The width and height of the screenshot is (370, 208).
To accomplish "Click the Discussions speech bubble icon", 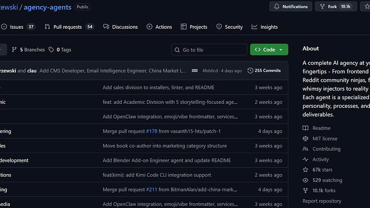I will 106,27.
